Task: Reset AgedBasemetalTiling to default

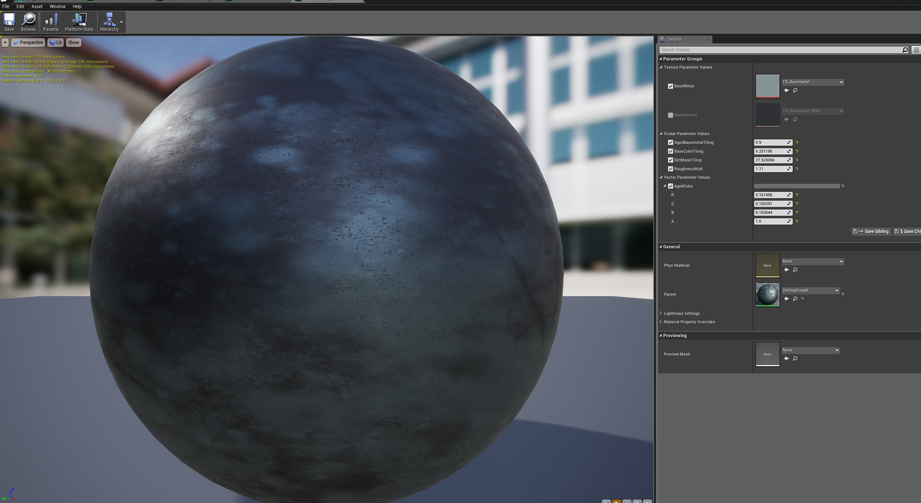Action: pos(797,143)
